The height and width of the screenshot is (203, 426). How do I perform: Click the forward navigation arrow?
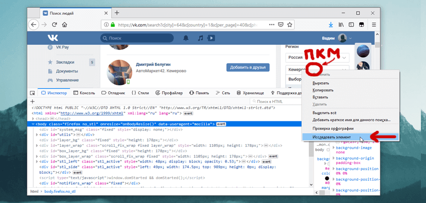(44, 25)
